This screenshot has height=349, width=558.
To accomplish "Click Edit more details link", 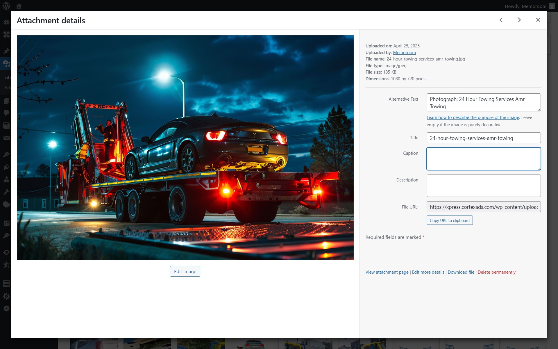I will [428, 272].
